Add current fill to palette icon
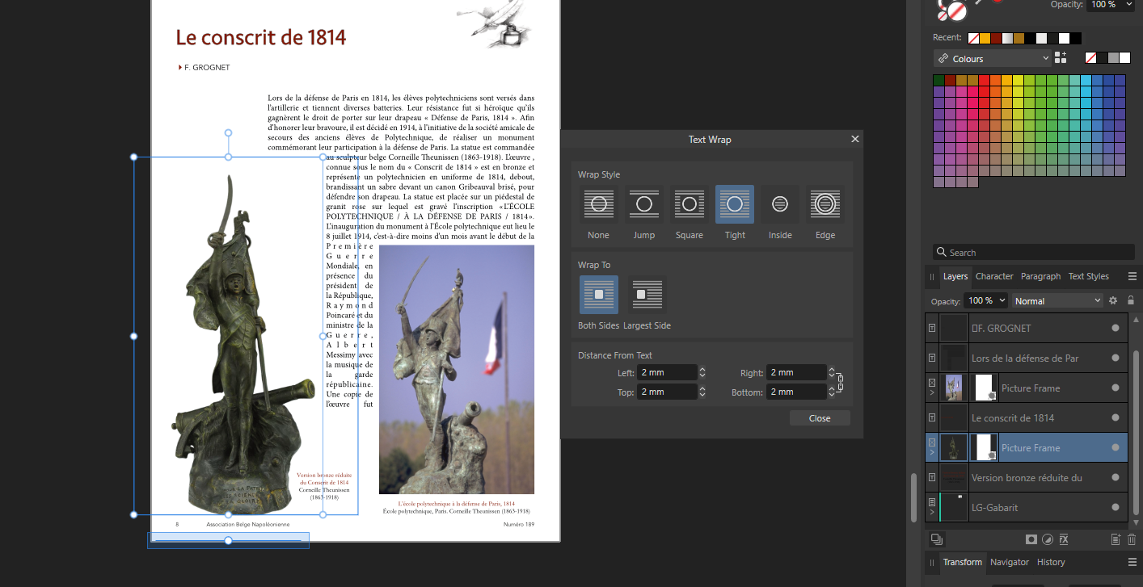Image resolution: width=1143 pixels, height=587 pixels. tap(1061, 58)
